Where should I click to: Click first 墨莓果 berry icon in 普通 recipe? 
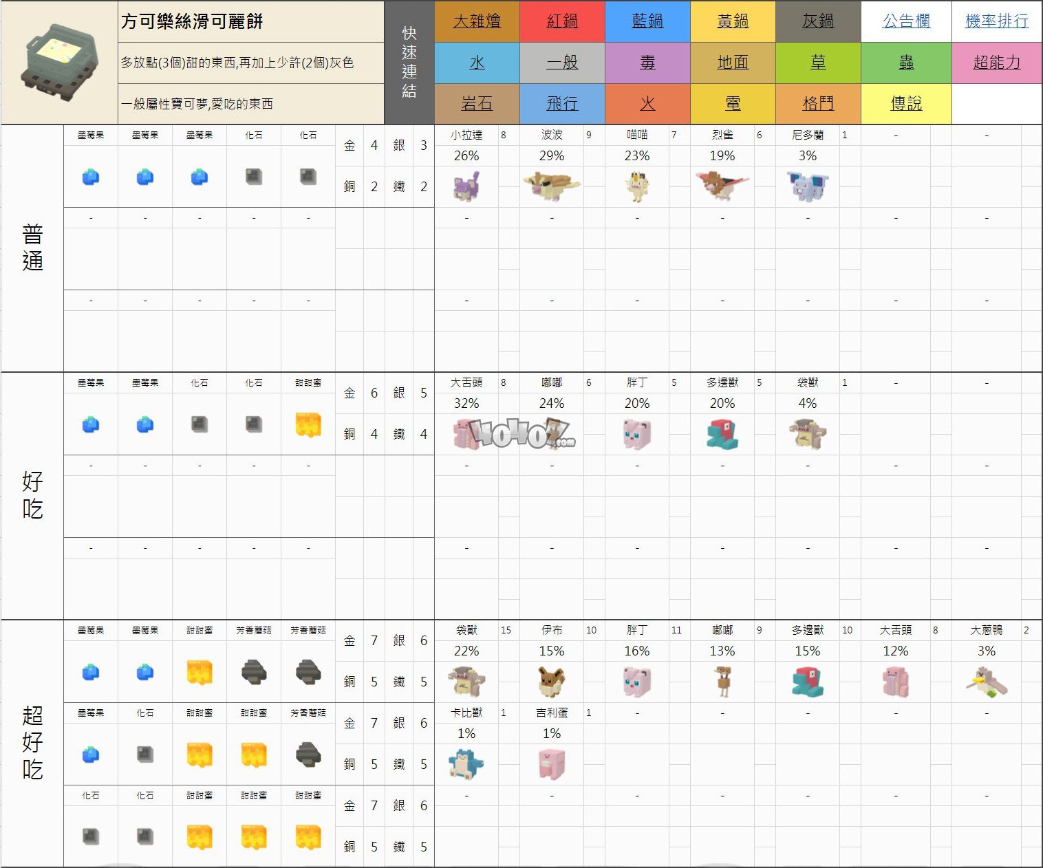pos(91,177)
